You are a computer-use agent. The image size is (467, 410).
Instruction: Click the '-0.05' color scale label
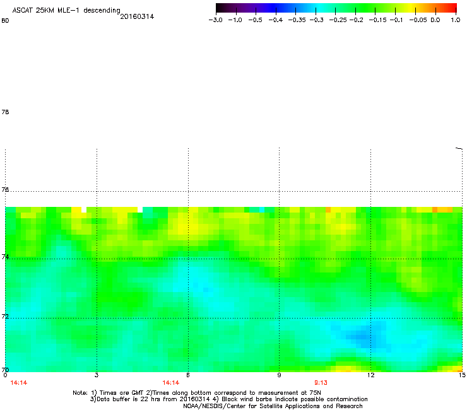[418, 20]
